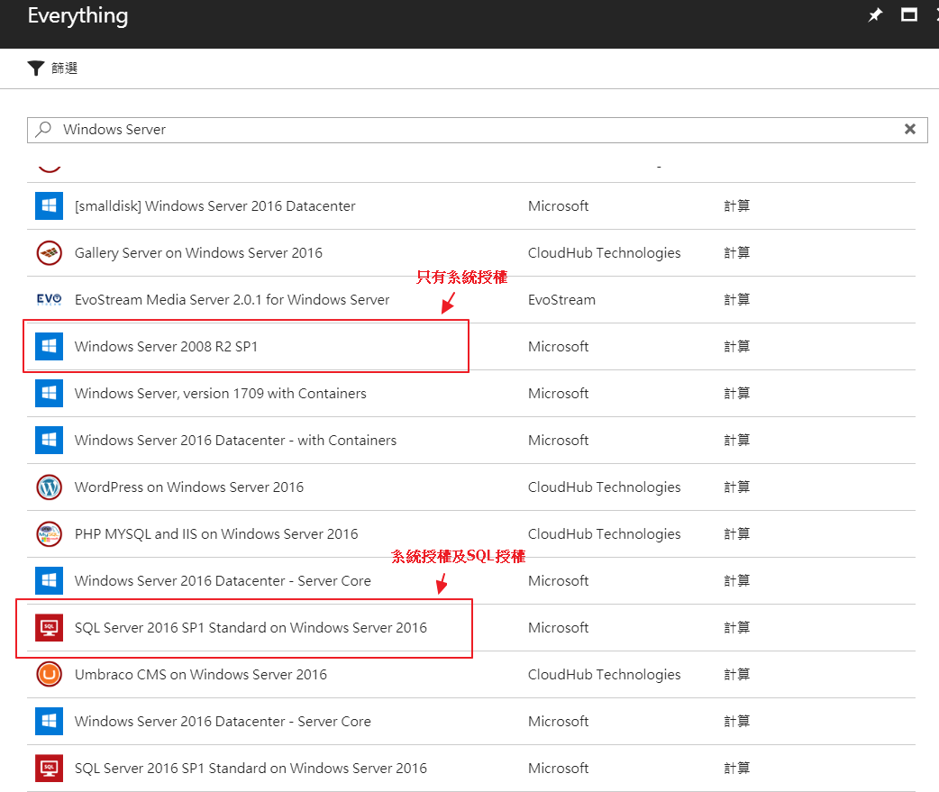Click the Umbraco CMS orange icon
The height and width of the screenshot is (792, 939).
click(49, 675)
